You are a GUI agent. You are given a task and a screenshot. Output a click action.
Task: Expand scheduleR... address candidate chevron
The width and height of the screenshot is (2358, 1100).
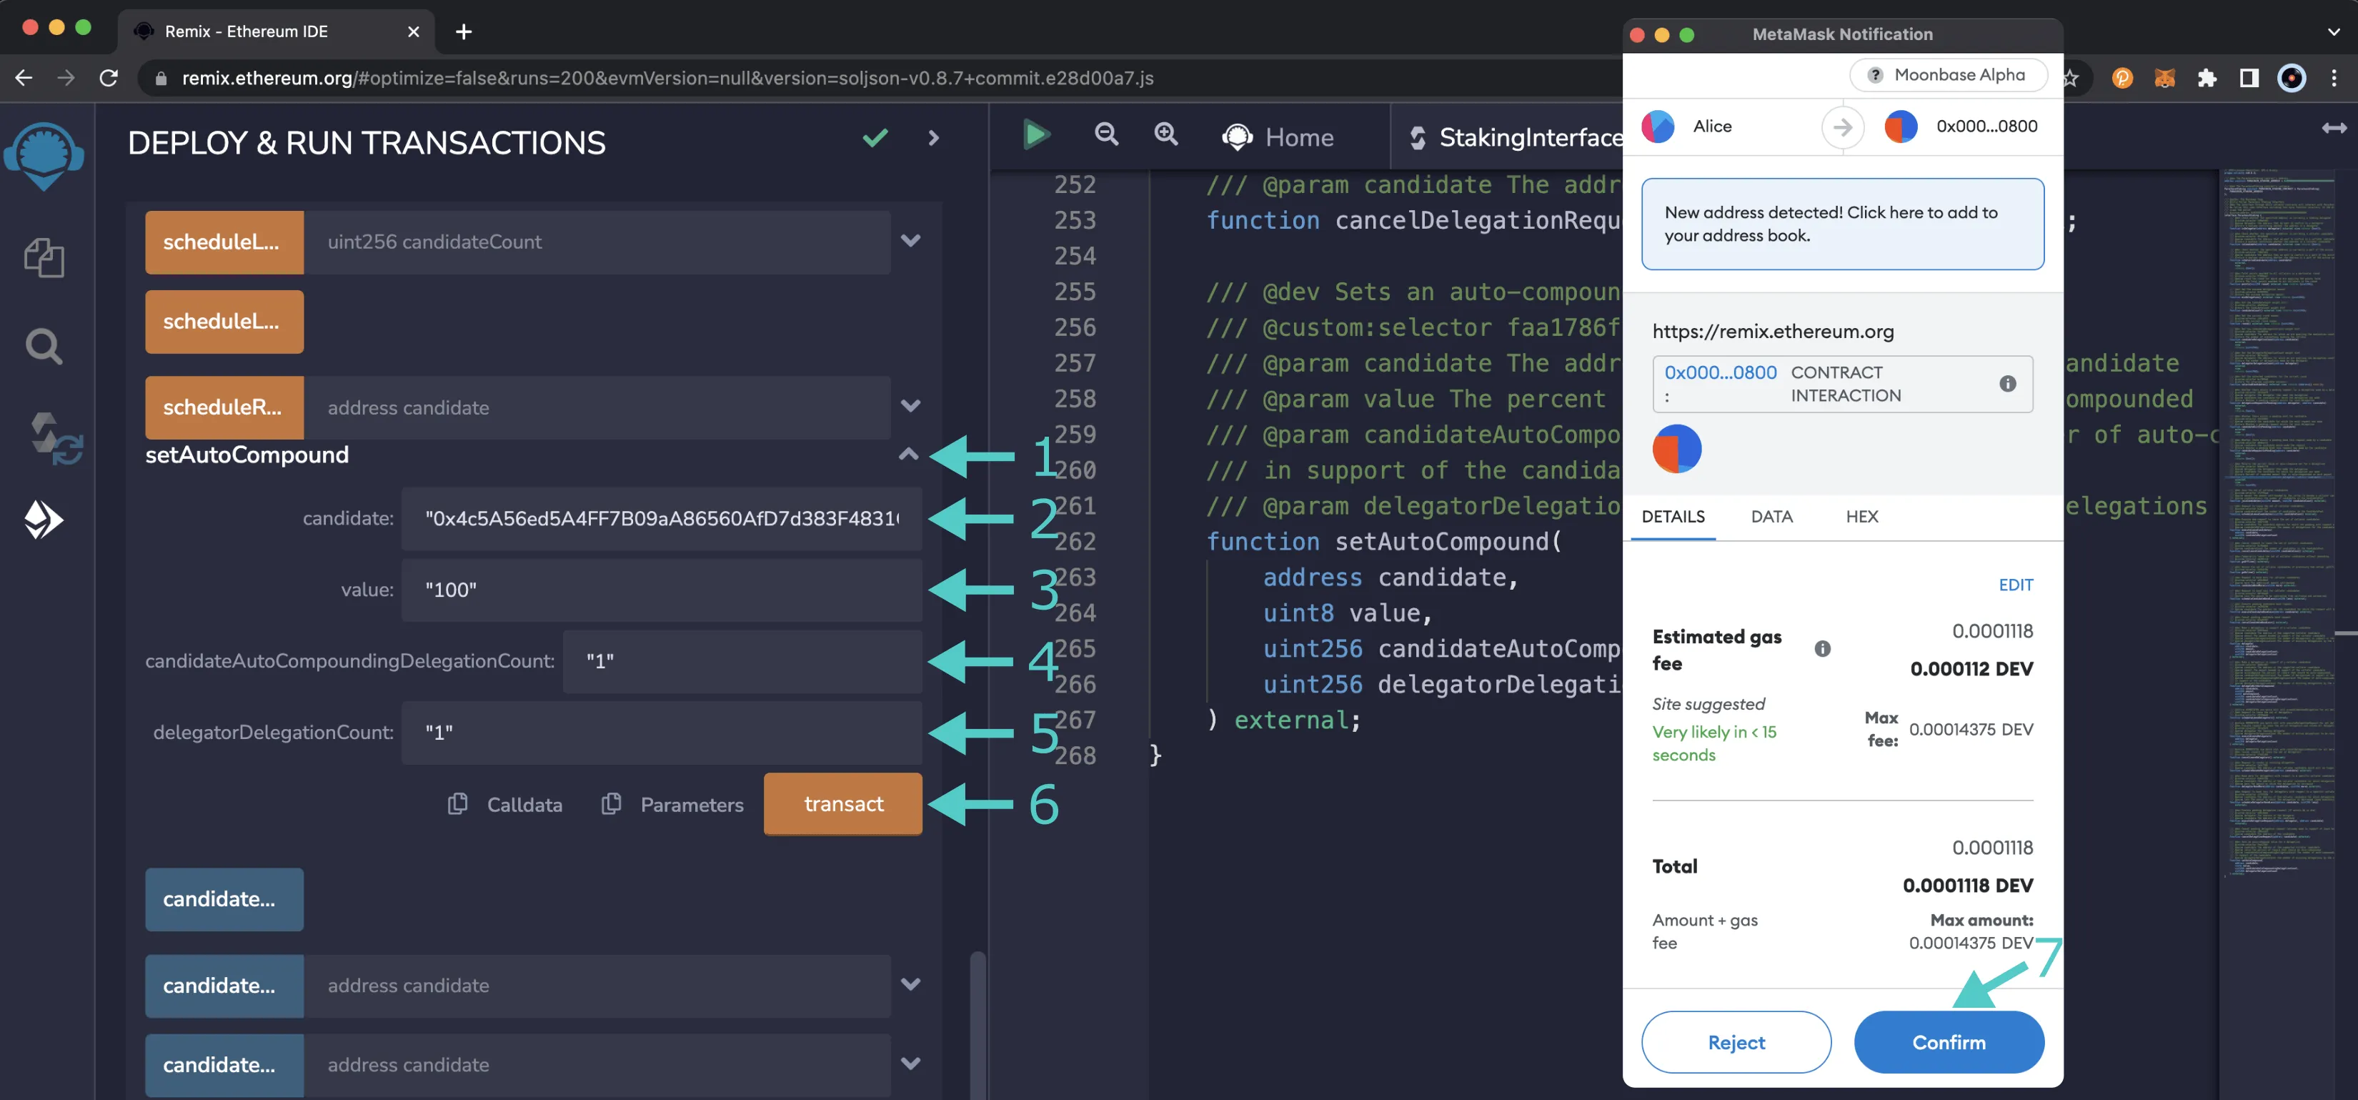click(x=910, y=406)
